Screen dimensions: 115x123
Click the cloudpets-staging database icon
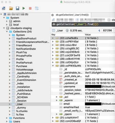pyautogui.click(x=8, y=28)
